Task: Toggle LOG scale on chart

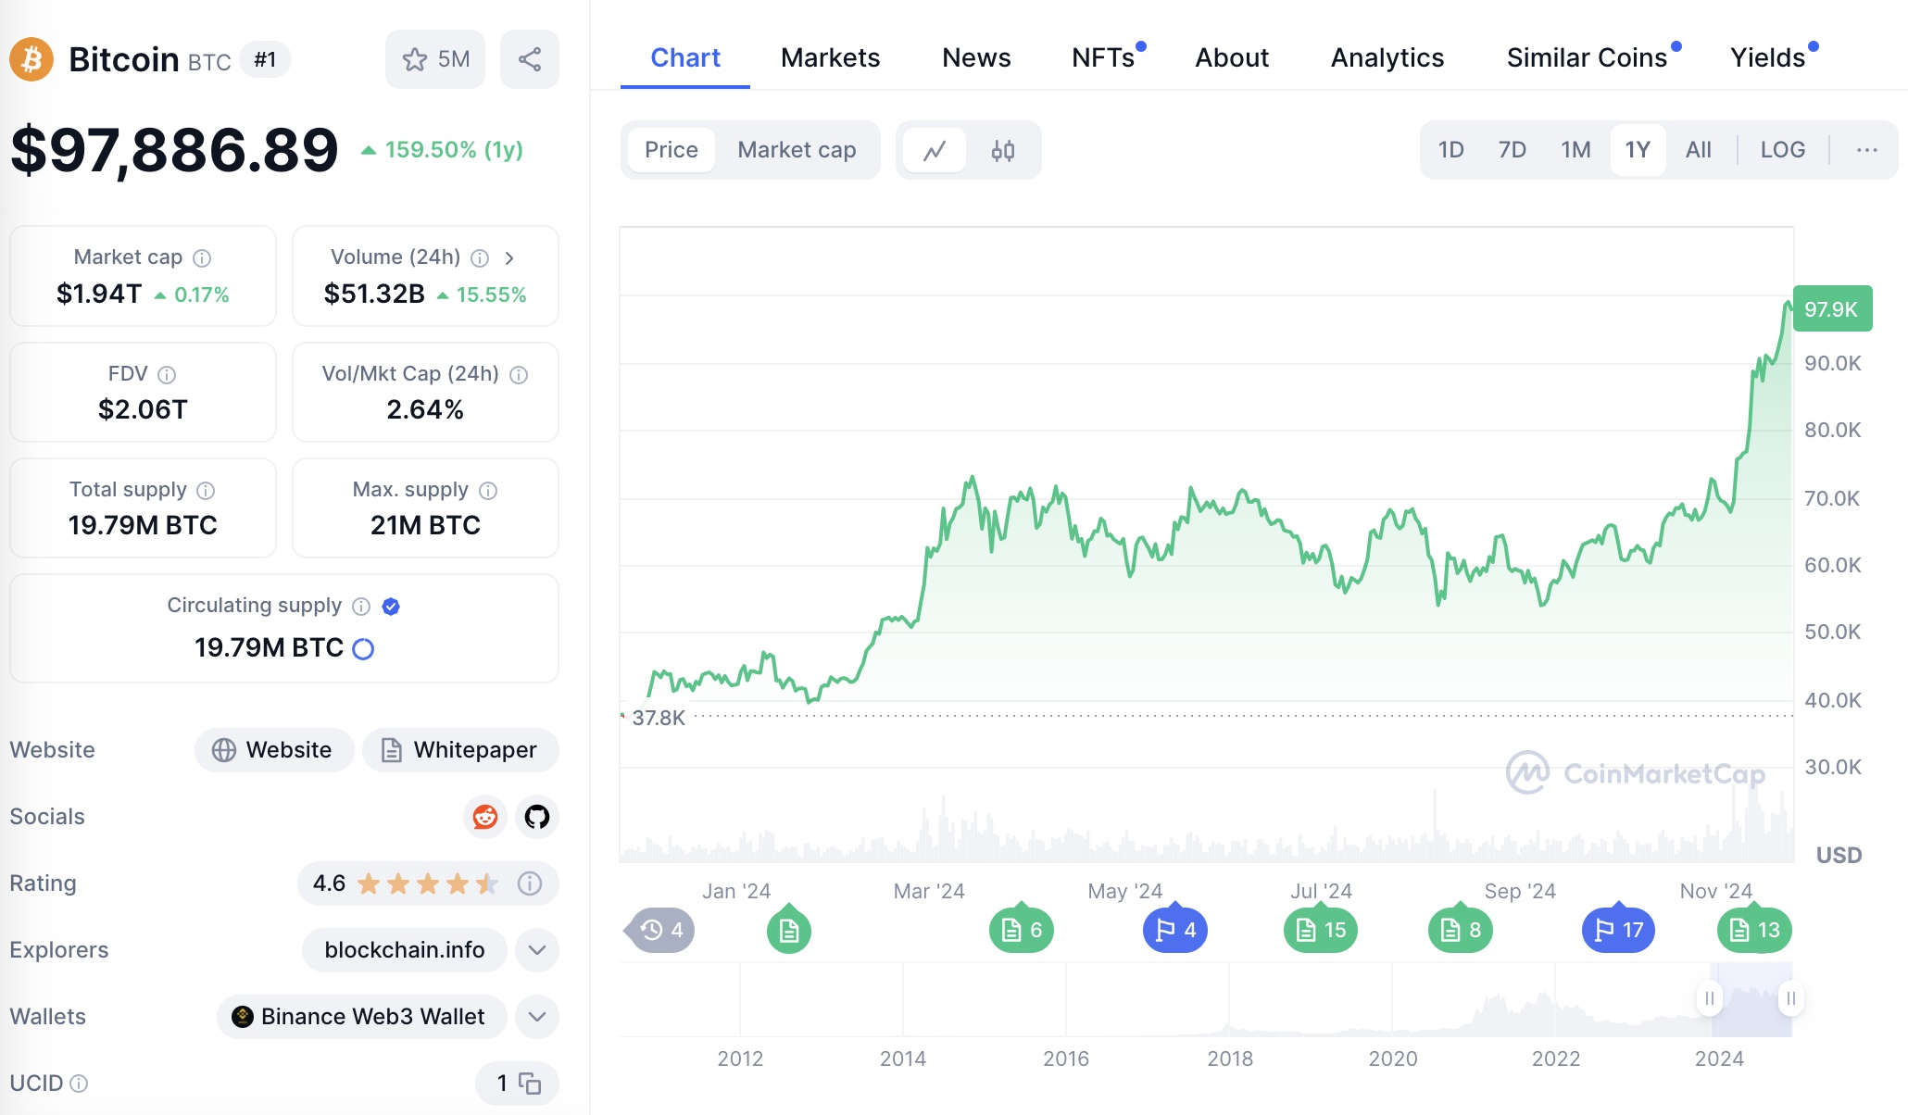Action: 1782,150
